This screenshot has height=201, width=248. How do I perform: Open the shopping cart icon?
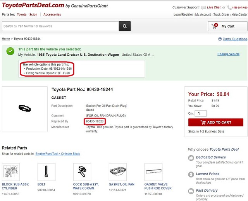(x=214, y=26)
